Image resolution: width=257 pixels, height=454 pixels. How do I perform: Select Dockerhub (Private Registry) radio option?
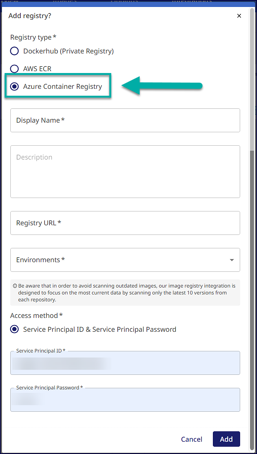(14, 51)
